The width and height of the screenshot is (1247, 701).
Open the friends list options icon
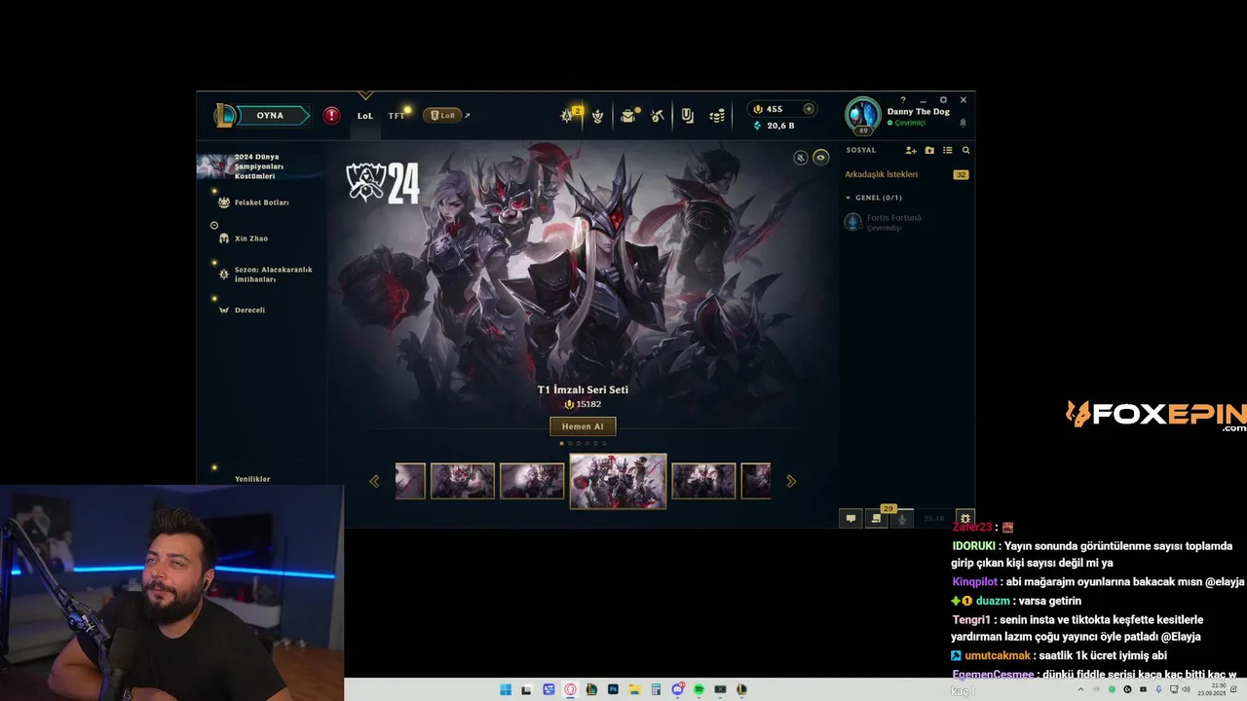pos(947,151)
